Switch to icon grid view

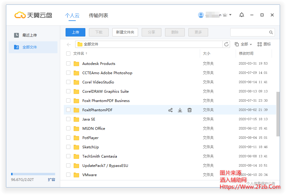coord(264,44)
